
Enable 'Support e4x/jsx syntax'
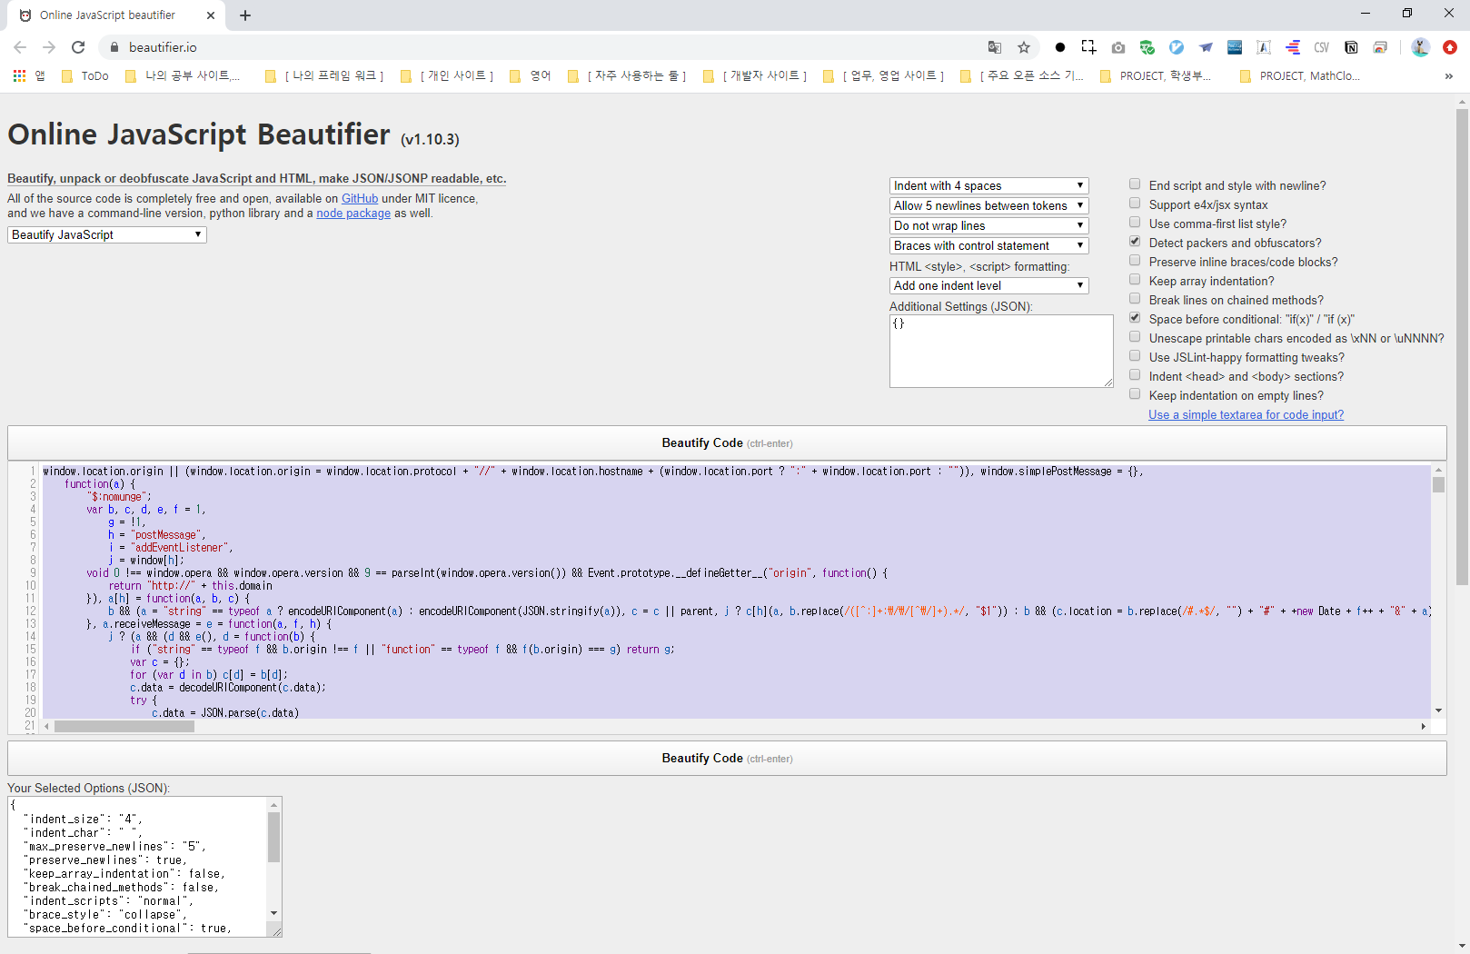click(1135, 204)
